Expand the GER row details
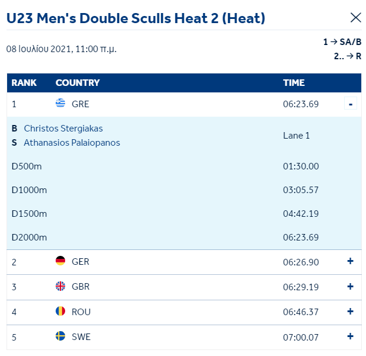This screenshot has height=356, width=366. pyautogui.click(x=350, y=261)
